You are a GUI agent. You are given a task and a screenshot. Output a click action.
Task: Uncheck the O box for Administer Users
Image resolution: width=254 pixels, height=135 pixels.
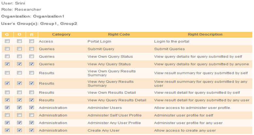(x=20, y=107)
